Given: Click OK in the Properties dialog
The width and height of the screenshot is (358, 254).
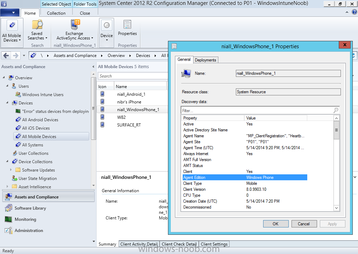Looking at the screenshot, I should coord(275,224).
